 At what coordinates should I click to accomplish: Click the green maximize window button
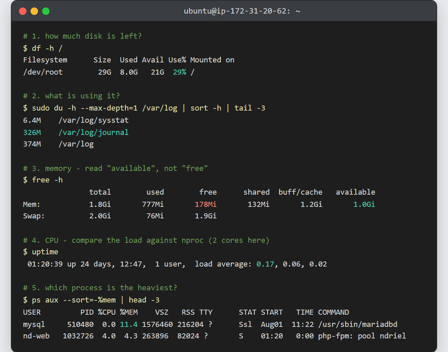coord(46,11)
